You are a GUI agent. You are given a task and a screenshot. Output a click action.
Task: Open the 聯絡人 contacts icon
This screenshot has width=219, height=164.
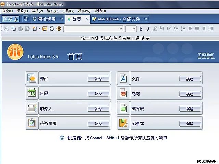click(32, 108)
